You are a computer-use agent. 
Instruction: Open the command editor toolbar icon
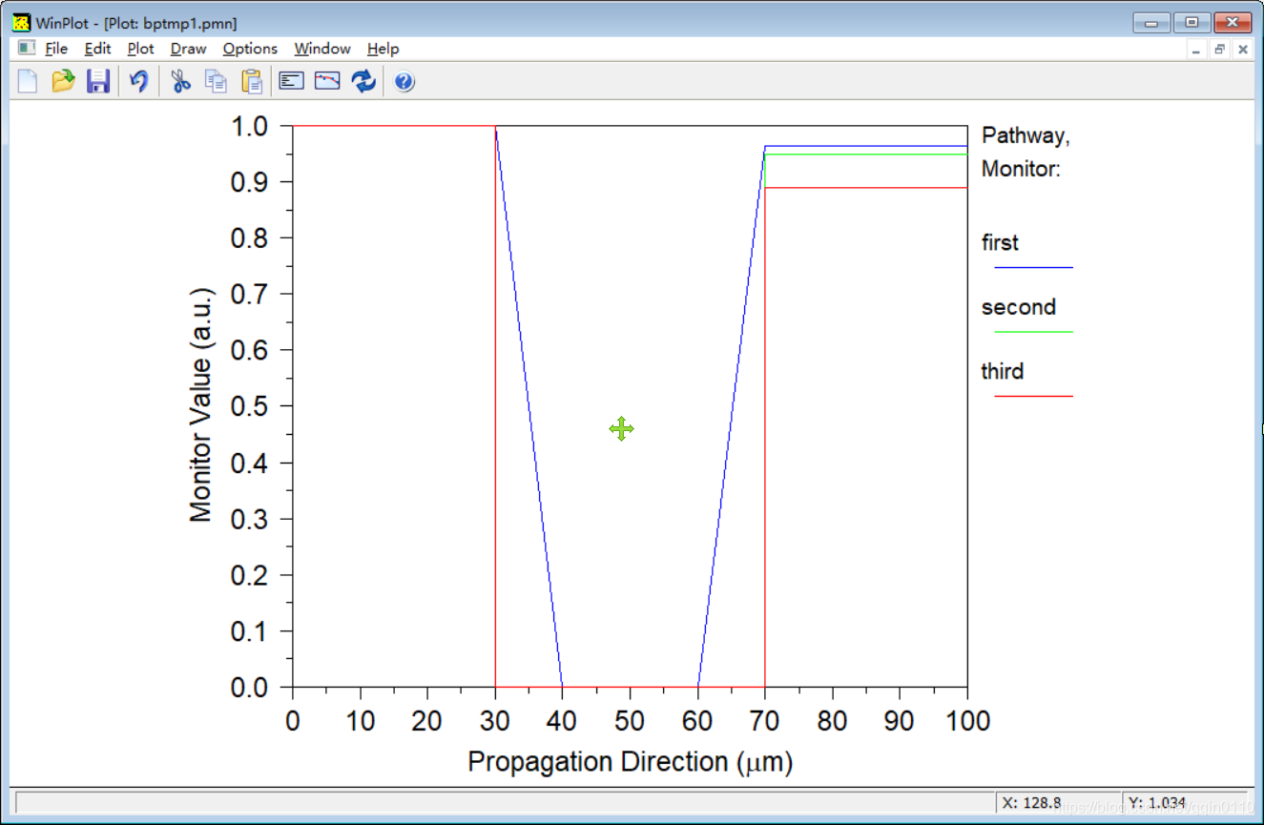(x=291, y=81)
